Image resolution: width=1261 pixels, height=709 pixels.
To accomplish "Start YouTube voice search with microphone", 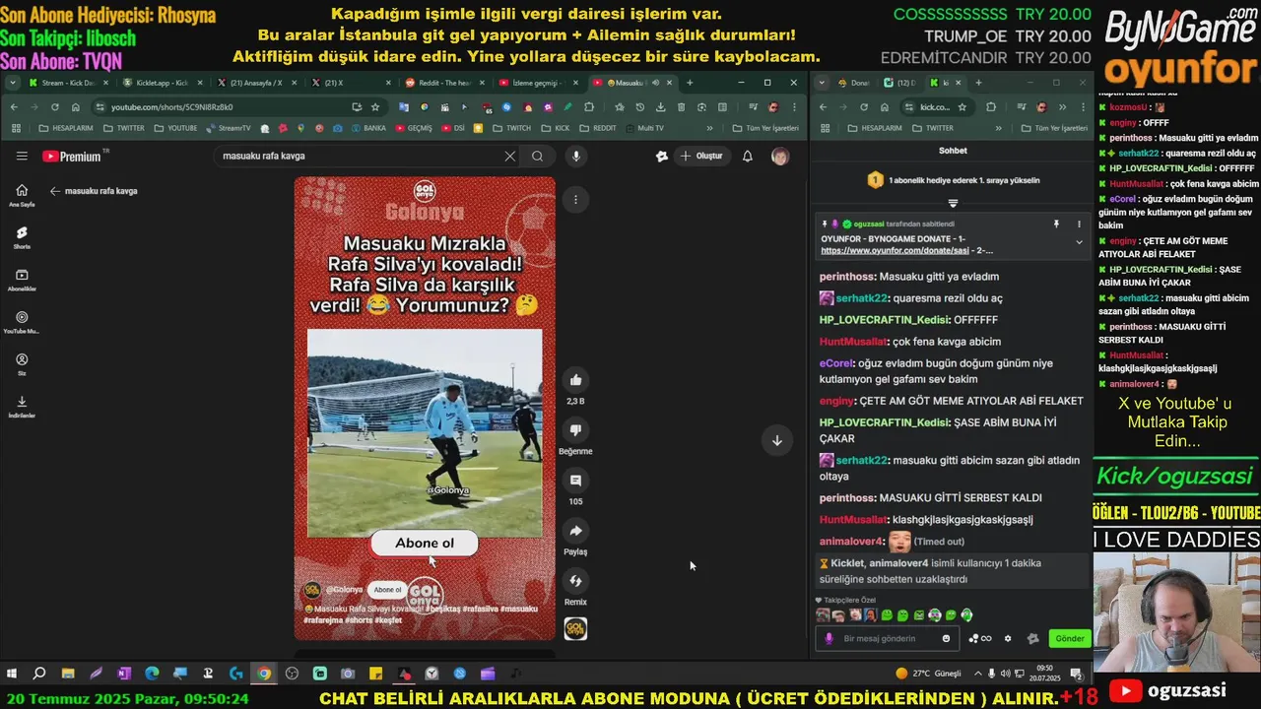I will click(x=576, y=156).
